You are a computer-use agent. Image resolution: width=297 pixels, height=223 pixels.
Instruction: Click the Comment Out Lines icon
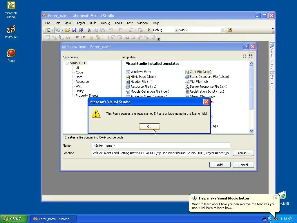tap(91, 37)
